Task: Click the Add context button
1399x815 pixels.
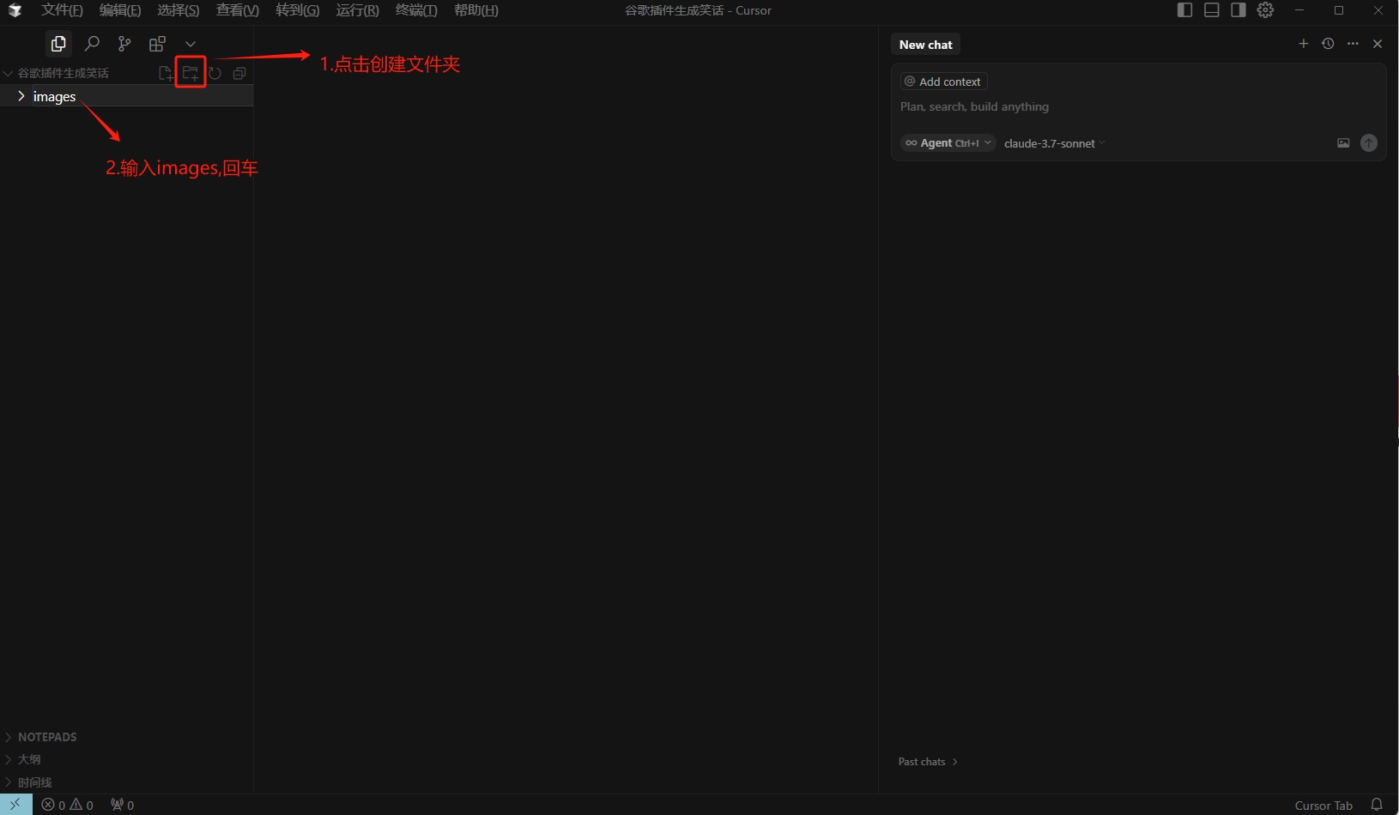Action: (x=943, y=81)
